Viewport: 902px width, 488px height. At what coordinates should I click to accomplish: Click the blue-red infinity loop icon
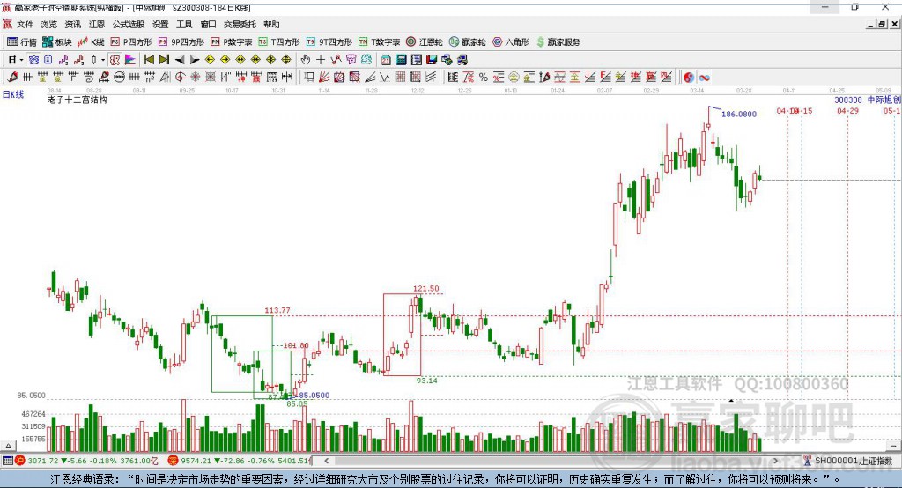704,78
